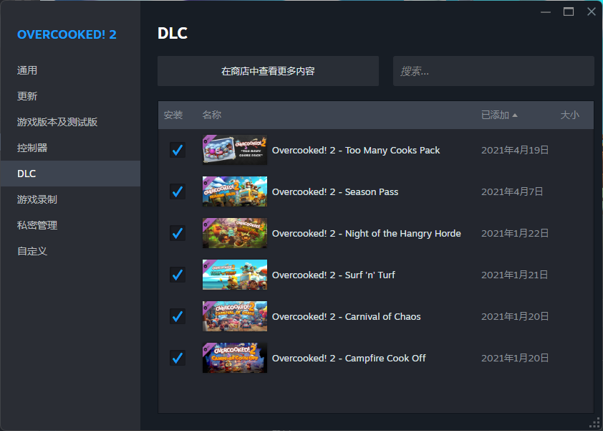Click date 2021年4月19日

click(x=515, y=150)
